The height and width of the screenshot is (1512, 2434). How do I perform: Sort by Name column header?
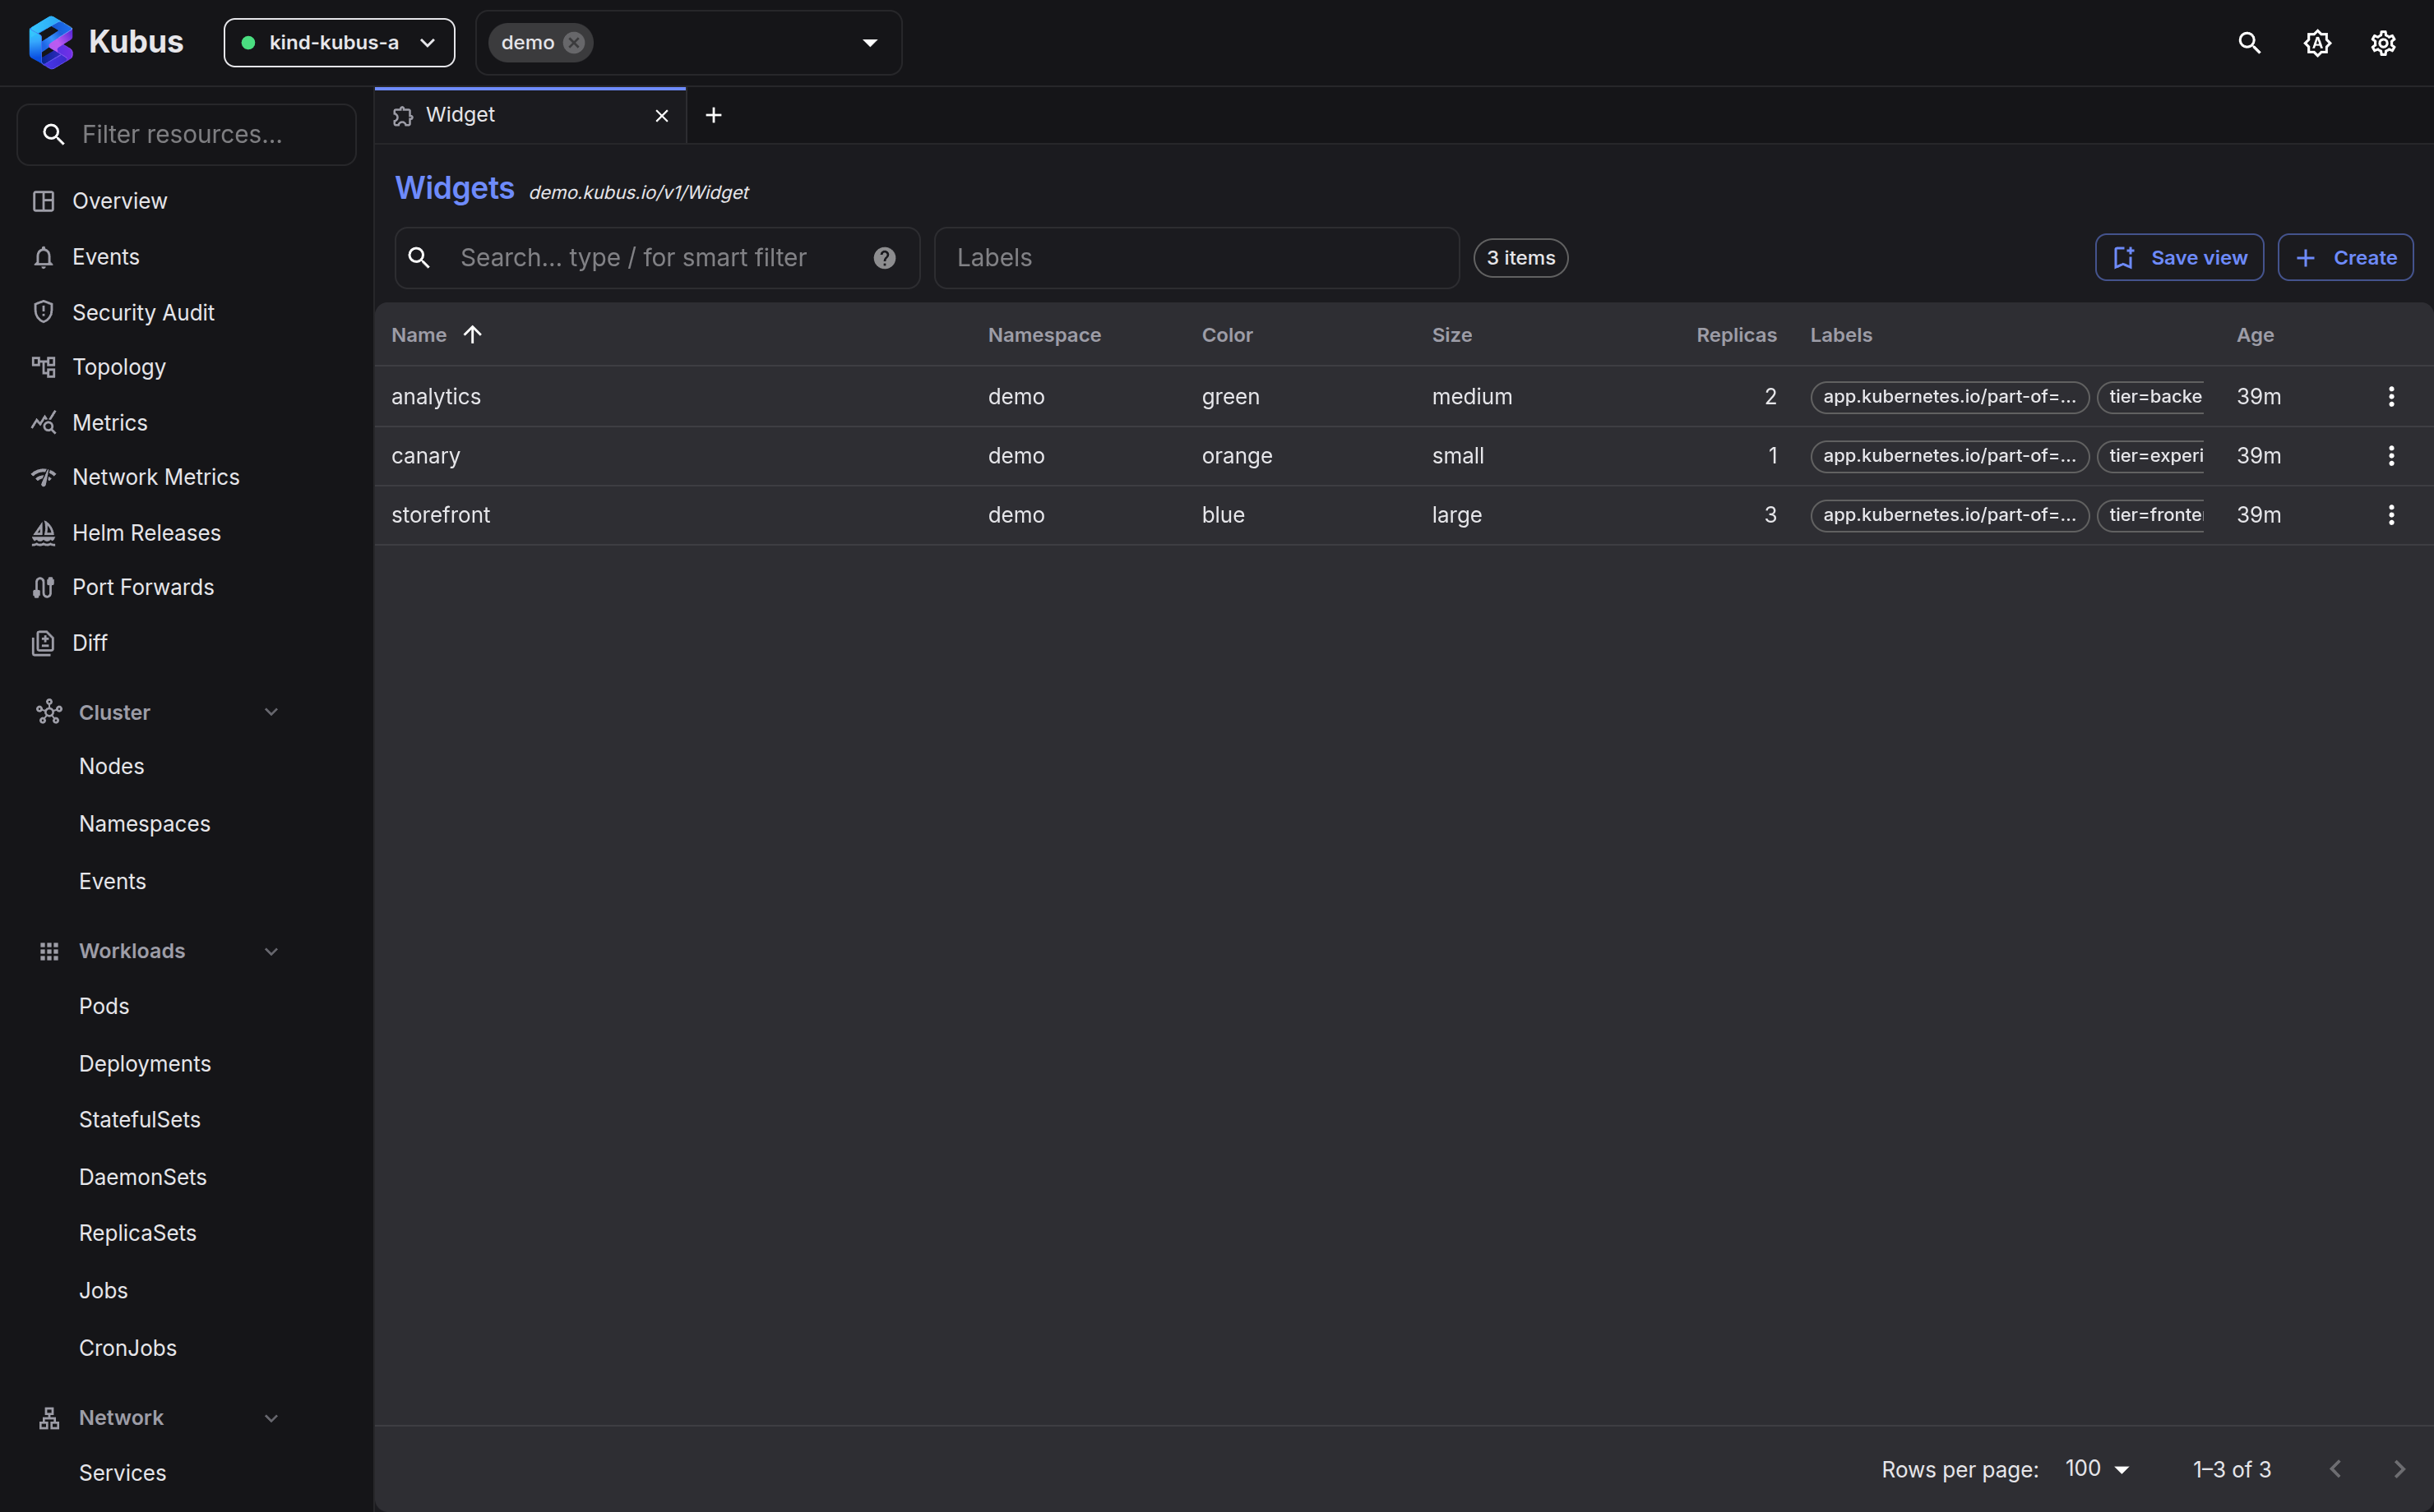click(419, 335)
